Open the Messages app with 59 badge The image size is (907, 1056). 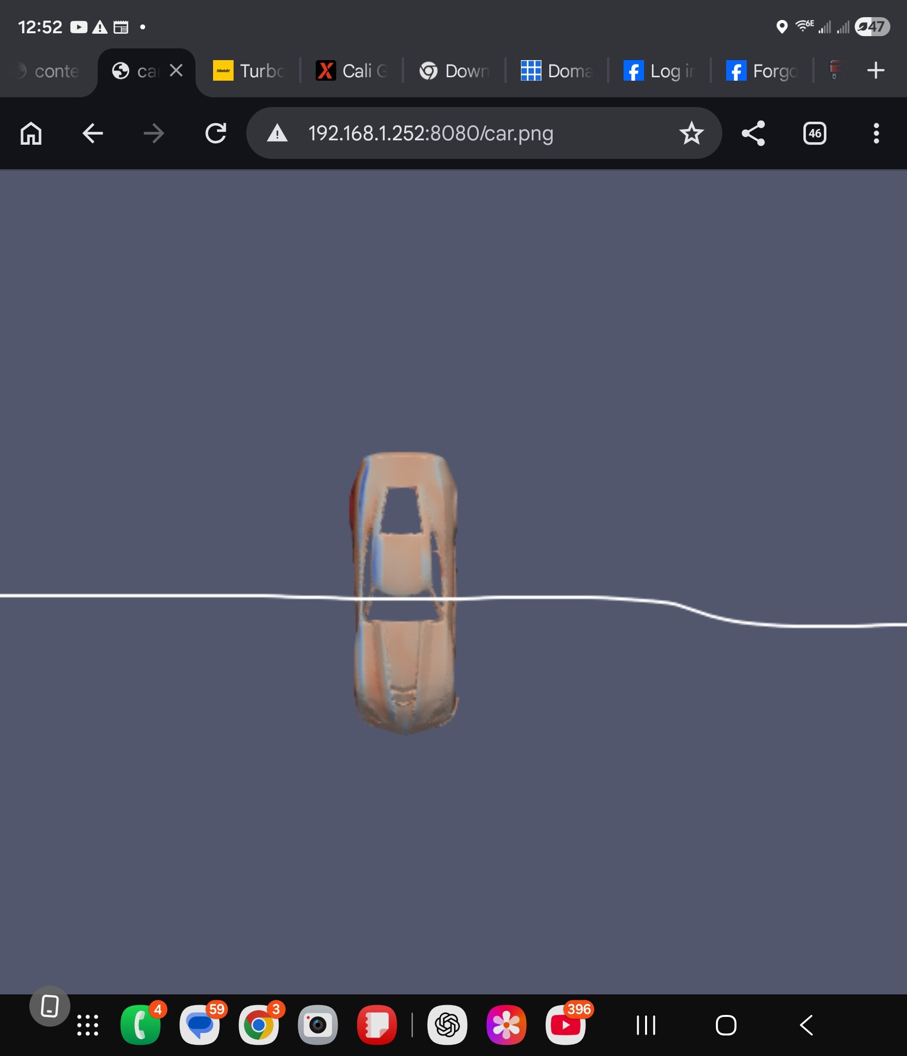tap(200, 1024)
